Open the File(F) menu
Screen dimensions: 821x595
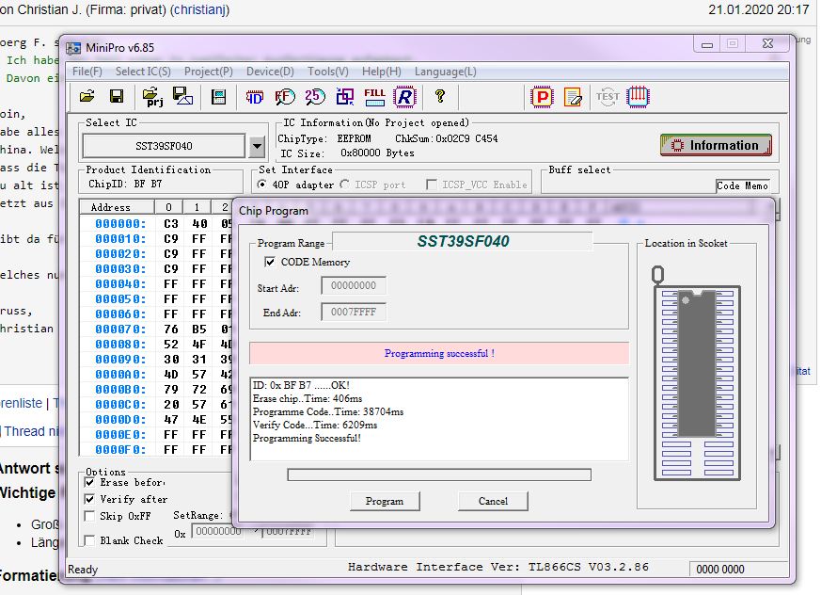pyautogui.click(x=87, y=72)
